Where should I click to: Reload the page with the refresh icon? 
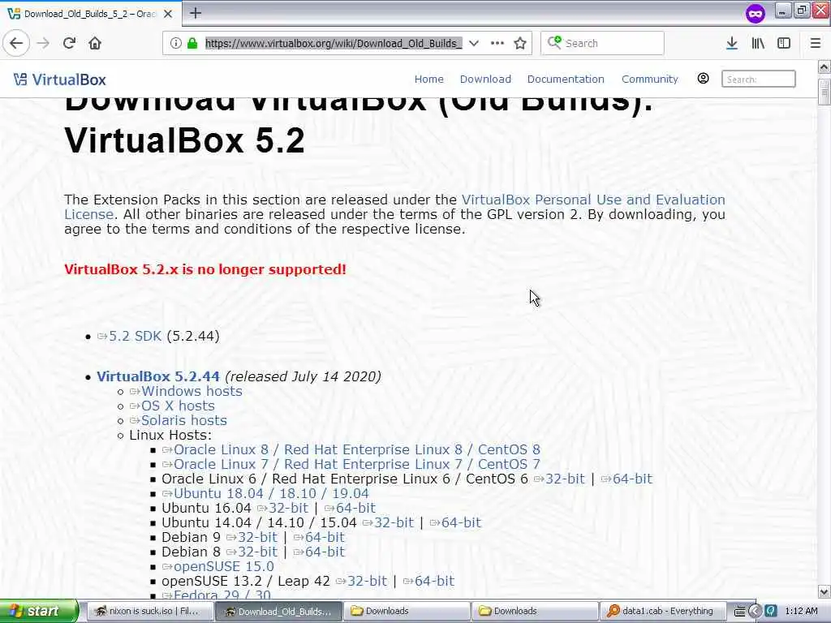click(70, 44)
